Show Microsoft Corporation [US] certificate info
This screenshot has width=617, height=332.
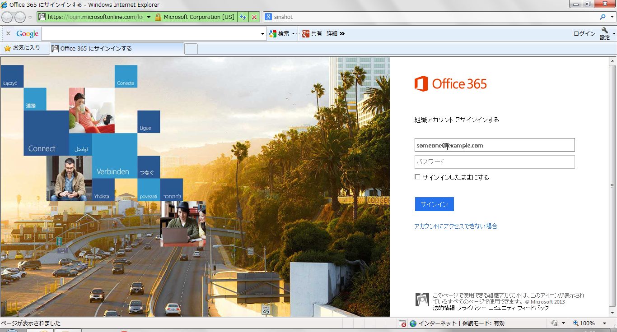tap(199, 17)
